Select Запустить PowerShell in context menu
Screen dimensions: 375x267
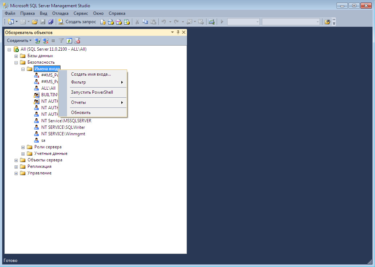click(x=92, y=92)
